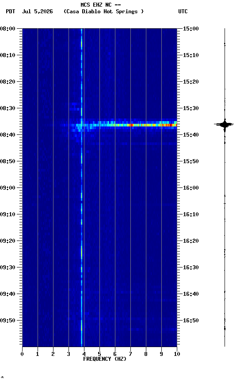Click the 08:00 PDT time label
Image resolution: width=244 pixels, height=382 pixels.
8,29
